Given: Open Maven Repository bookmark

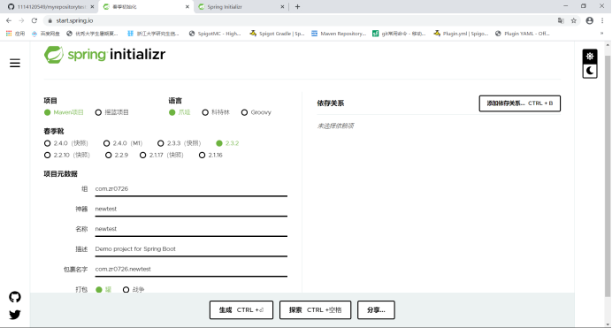Looking at the screenshot, I should [x=339, y=34].
